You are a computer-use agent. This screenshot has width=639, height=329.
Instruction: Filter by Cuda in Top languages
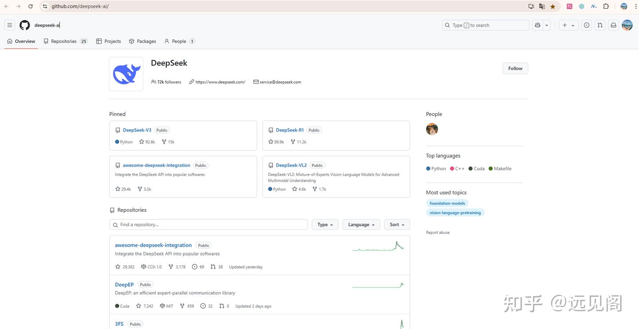[477, 169]
